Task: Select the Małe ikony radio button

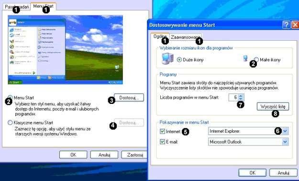Action: pos(256,60)
